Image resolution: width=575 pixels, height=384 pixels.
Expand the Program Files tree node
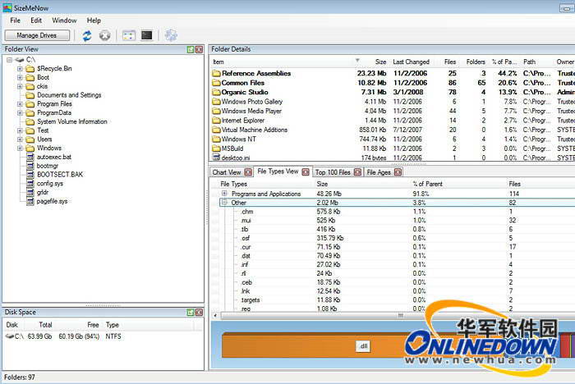pyautogui.click(x=21, y=104)
